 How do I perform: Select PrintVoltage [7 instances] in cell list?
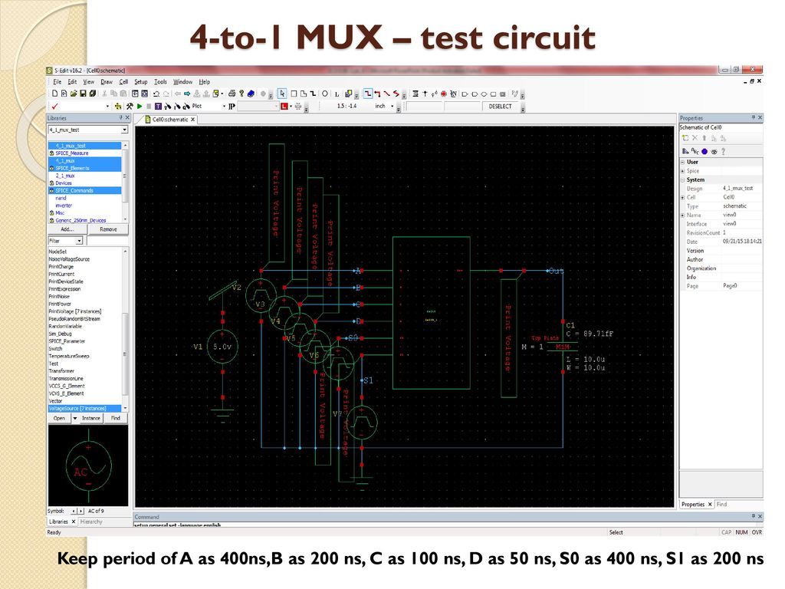click(x=75, y=311)
